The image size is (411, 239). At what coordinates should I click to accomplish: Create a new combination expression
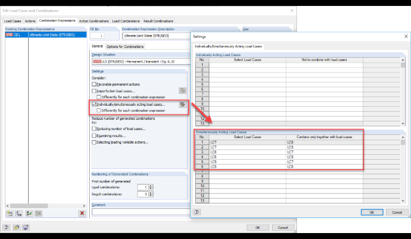click(x=10, y=214)
